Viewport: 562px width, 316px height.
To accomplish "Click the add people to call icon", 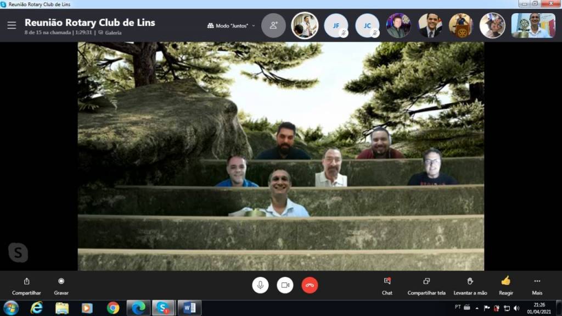I will (x=273, y=25).
